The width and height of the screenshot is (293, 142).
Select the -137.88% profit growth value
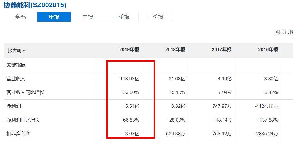pos(268,120)
